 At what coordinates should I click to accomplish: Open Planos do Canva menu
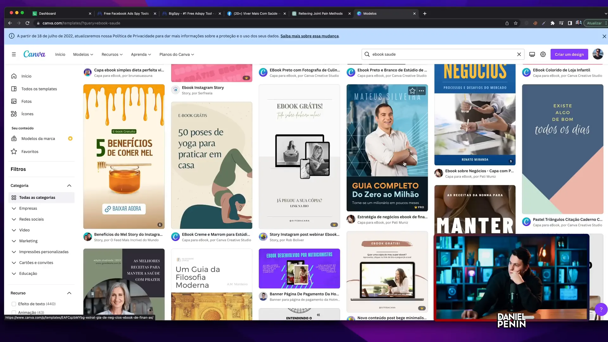[x=177, y=54]
